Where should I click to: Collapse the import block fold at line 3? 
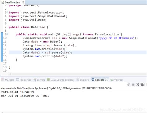pyautogui.click(x=7, y=12)
